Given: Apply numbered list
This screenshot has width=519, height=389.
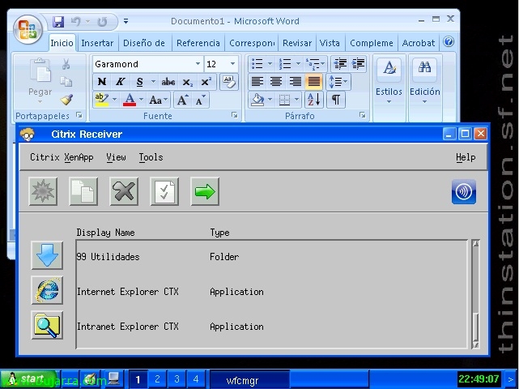Looking at the screenshot, I should tap(285, 64).
